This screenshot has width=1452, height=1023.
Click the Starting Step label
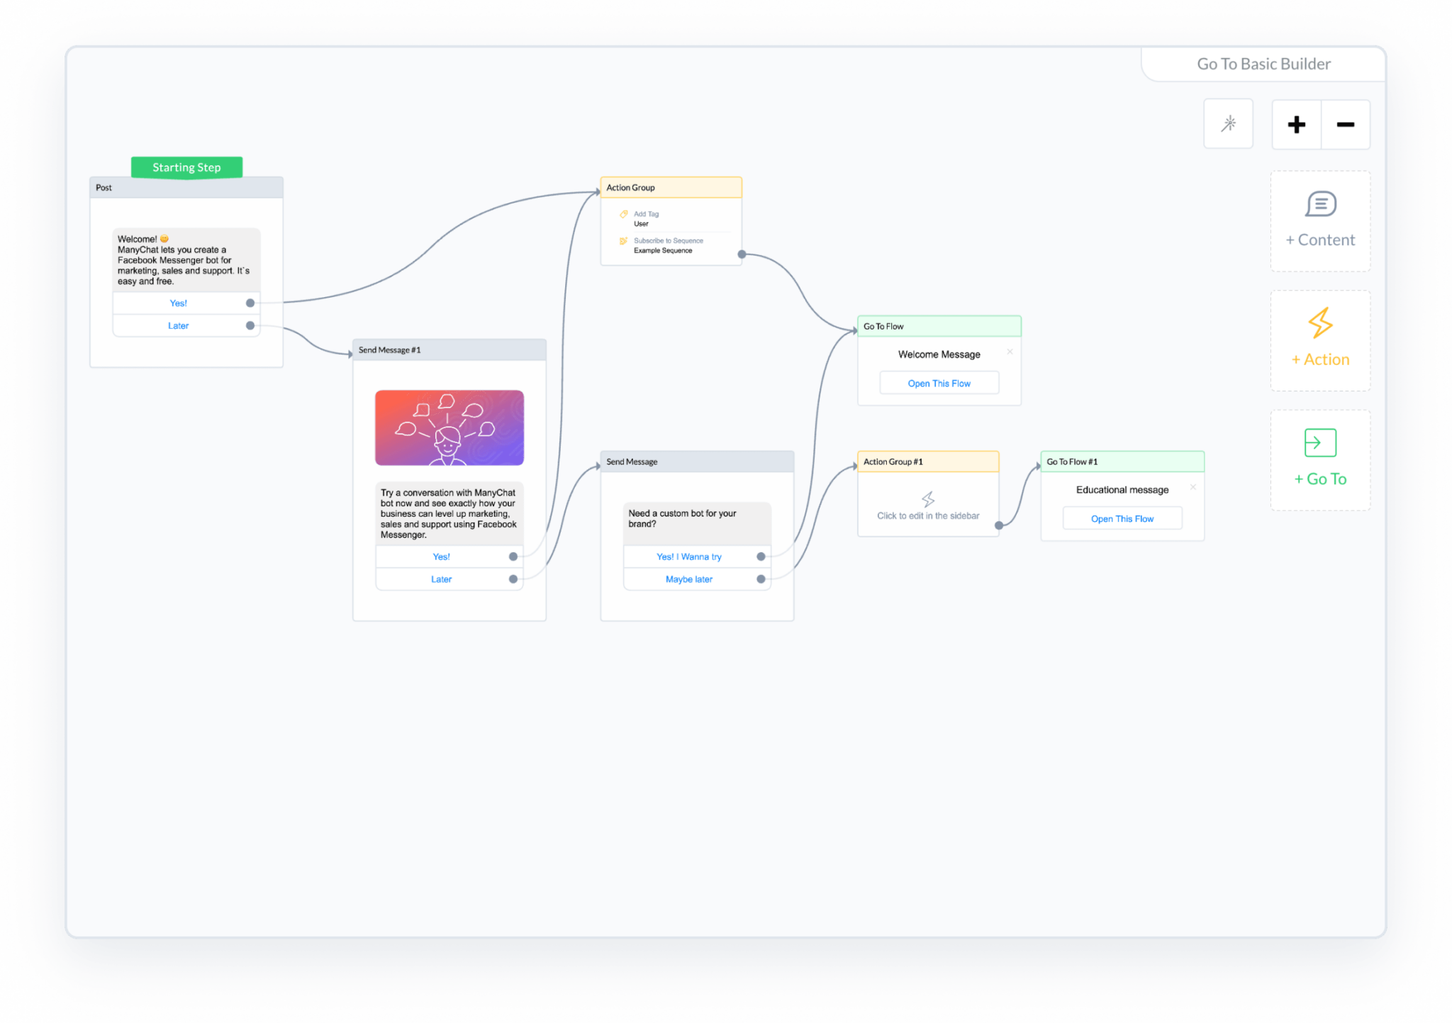pos(186,167)
